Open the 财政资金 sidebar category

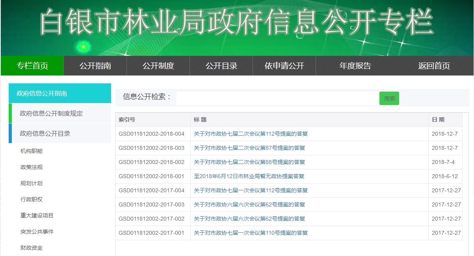point(32,248)
